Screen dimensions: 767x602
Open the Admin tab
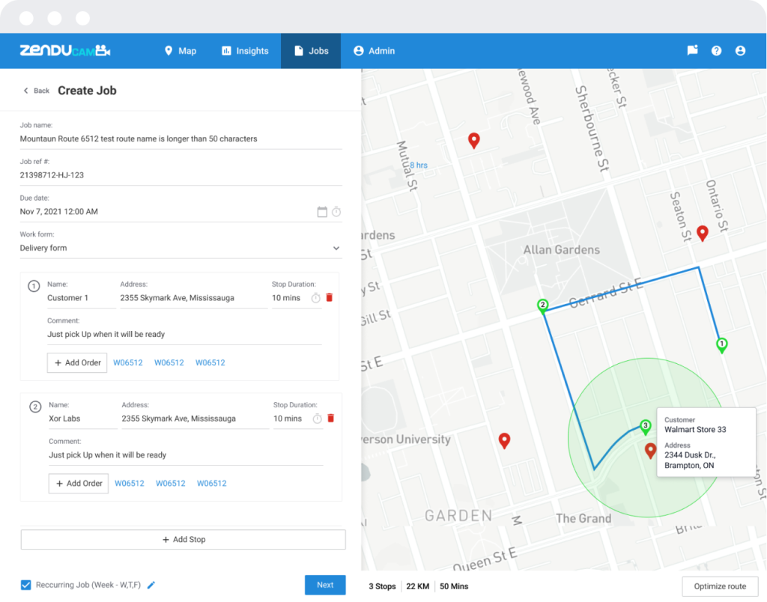tap(375, 50)
